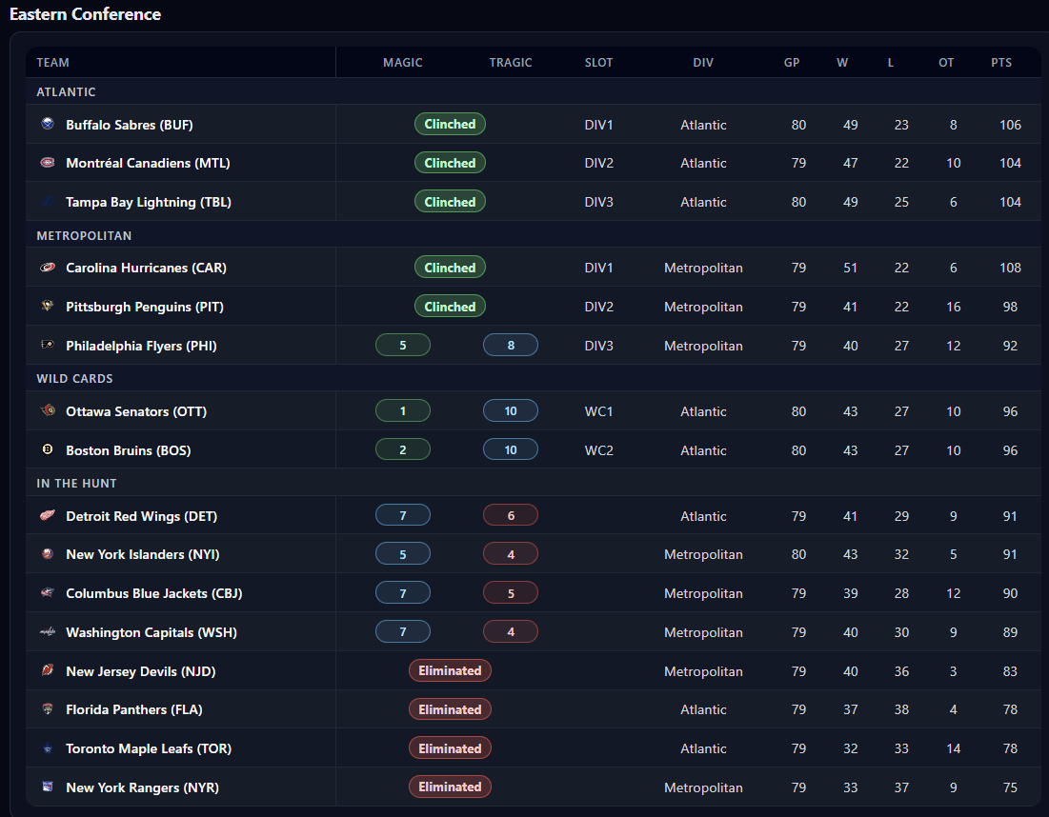Click the Clinched badge for Buffalo Sabres

click(x=451, y=124)
